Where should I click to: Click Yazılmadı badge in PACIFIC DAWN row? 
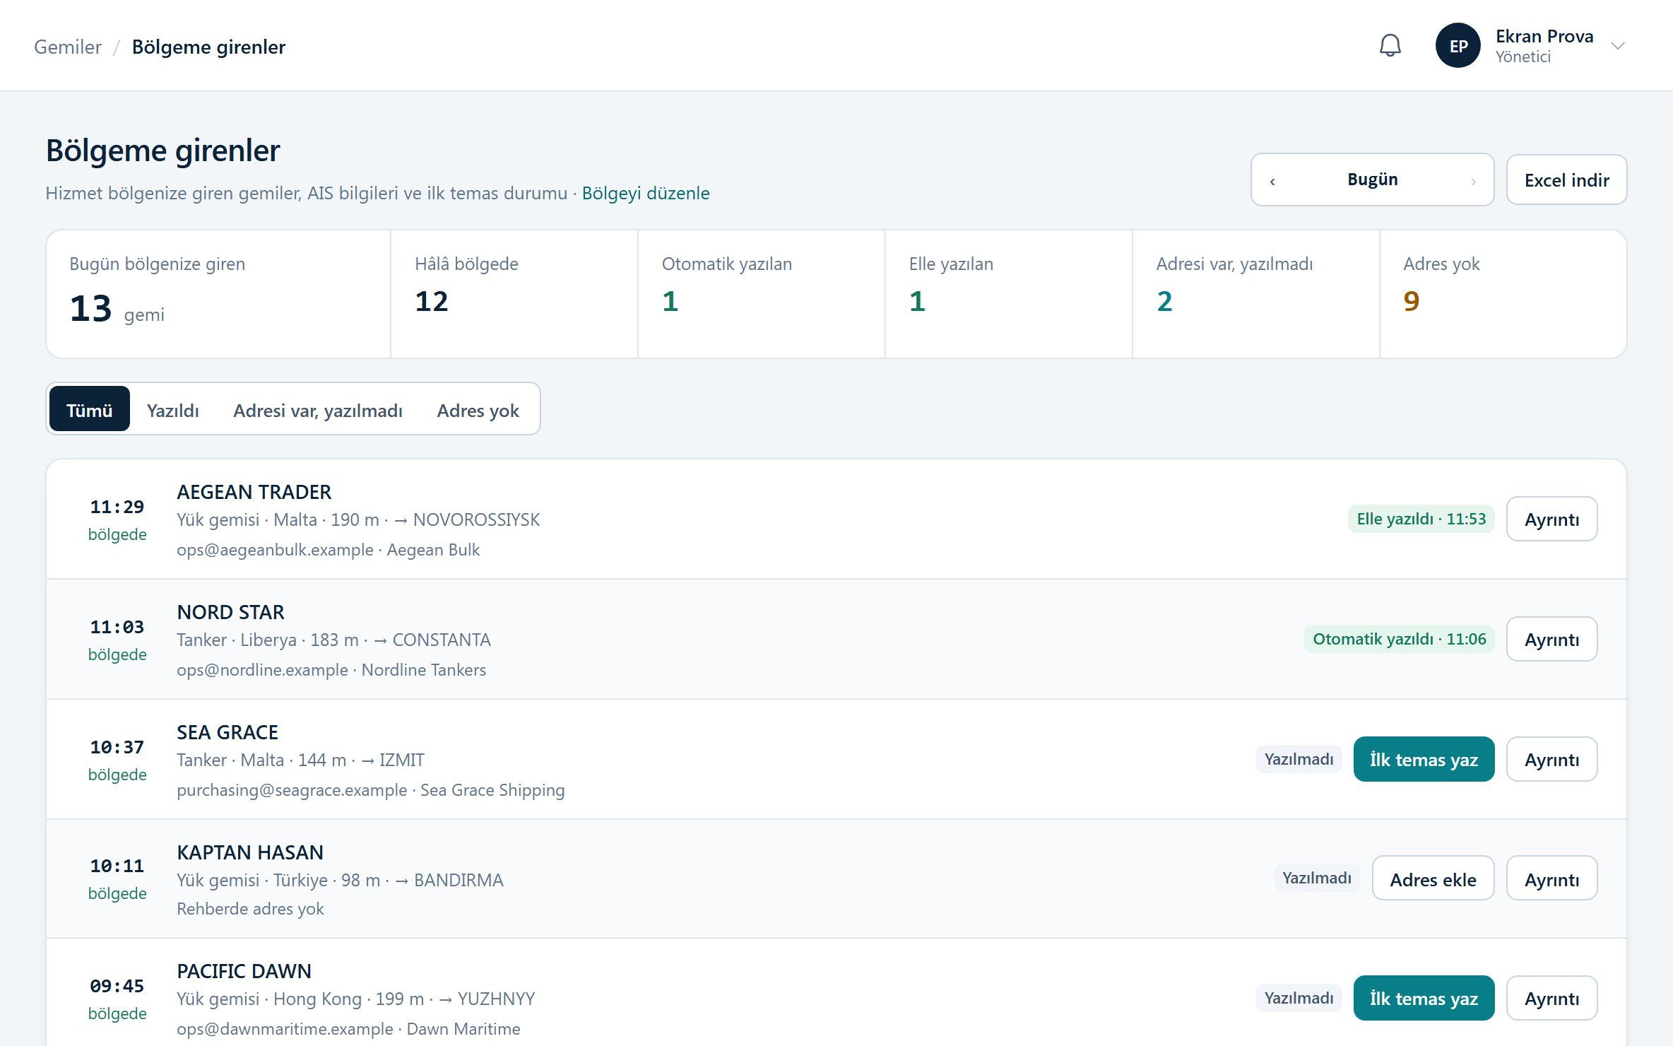1299,998
